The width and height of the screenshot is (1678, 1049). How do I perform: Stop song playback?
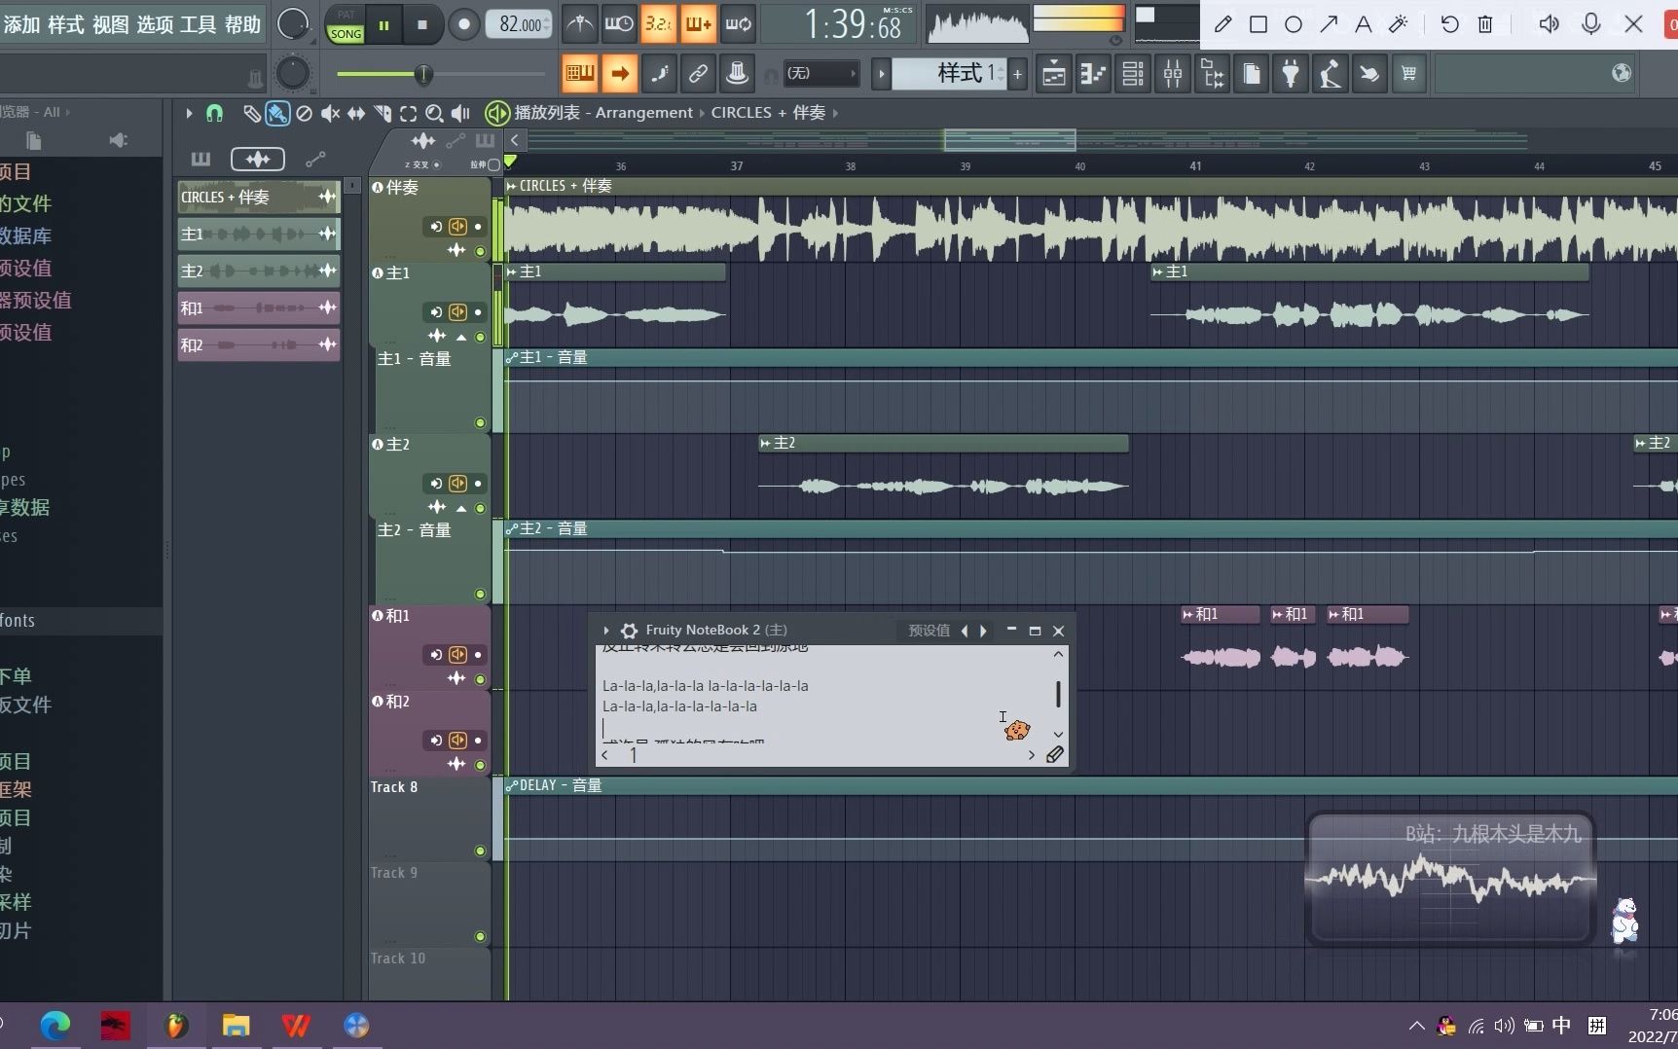(x=422, y=24)
